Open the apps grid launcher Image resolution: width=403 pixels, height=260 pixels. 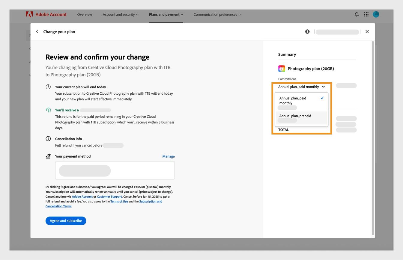point(366,14)
